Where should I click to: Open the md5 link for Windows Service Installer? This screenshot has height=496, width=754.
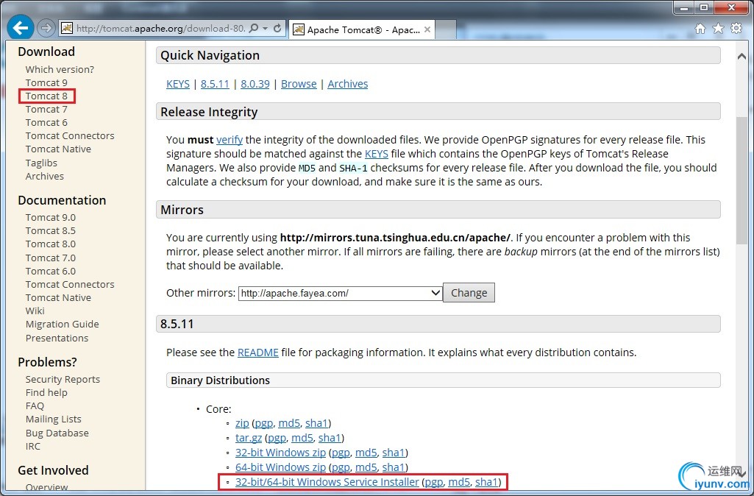[459, 482]
